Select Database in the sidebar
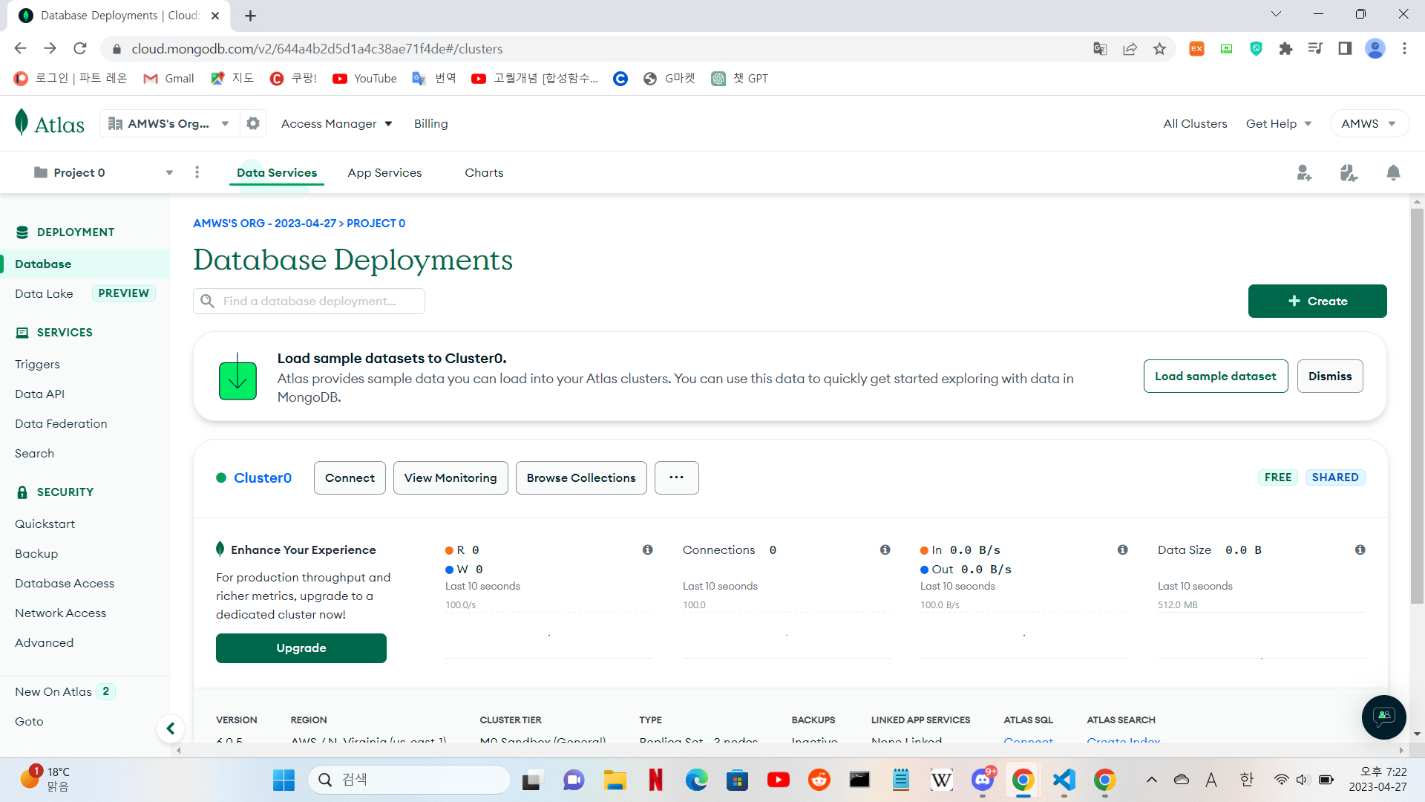This screenshot has width=1425, height=802. tap(85, 264)
